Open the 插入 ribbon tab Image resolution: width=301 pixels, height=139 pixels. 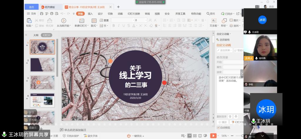click(x=90, y=14)
